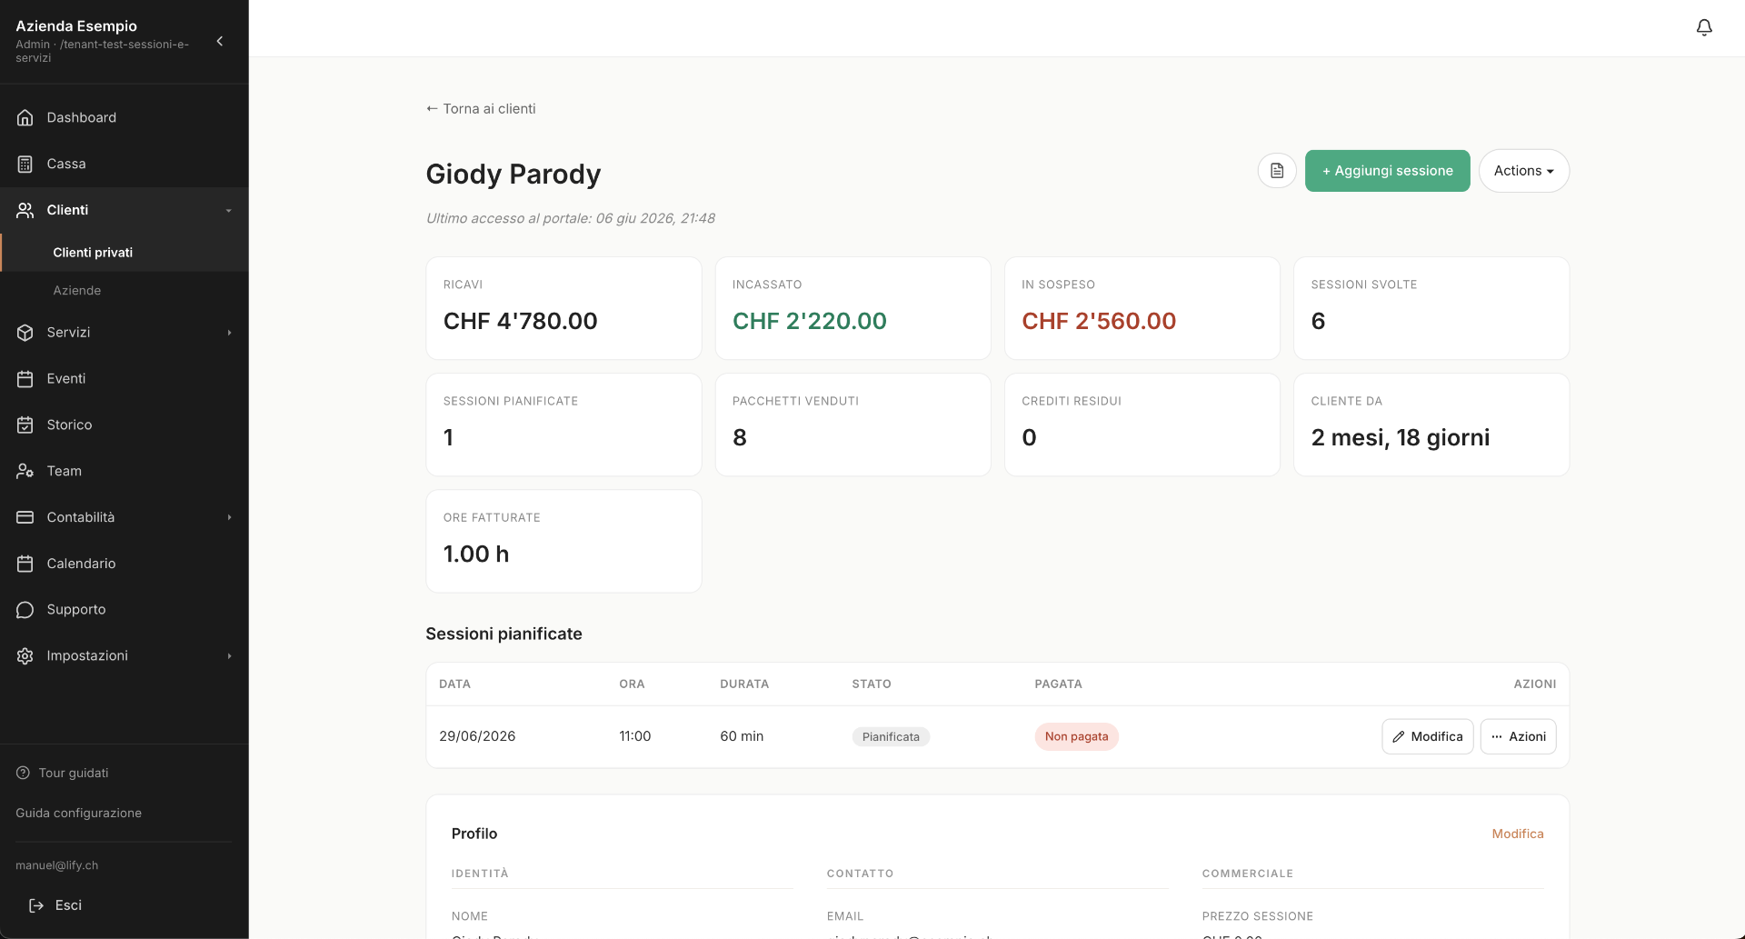Open notifications bell icon
The image size is (1745, 939).
pos(1704,28)
